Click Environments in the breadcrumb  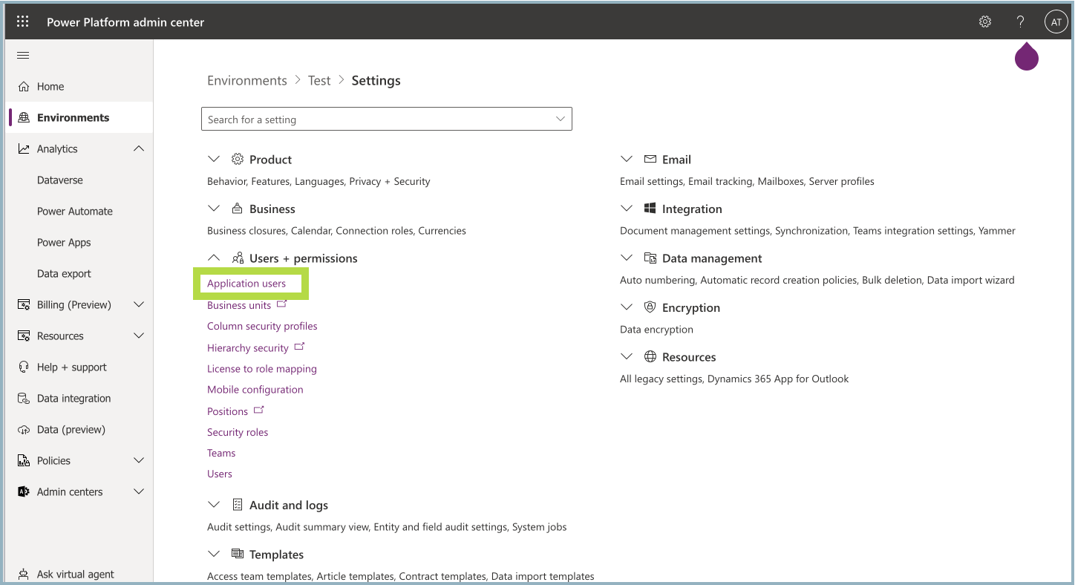247,80
